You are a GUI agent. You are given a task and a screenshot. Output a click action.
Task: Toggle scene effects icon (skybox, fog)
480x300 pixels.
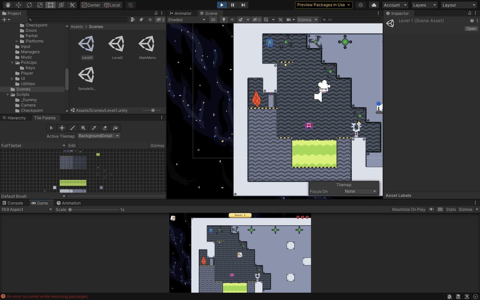241,19
